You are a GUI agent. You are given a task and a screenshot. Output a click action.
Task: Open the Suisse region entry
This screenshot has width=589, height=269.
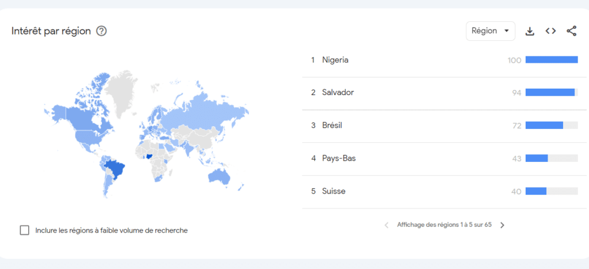click(x=334, y=191)
